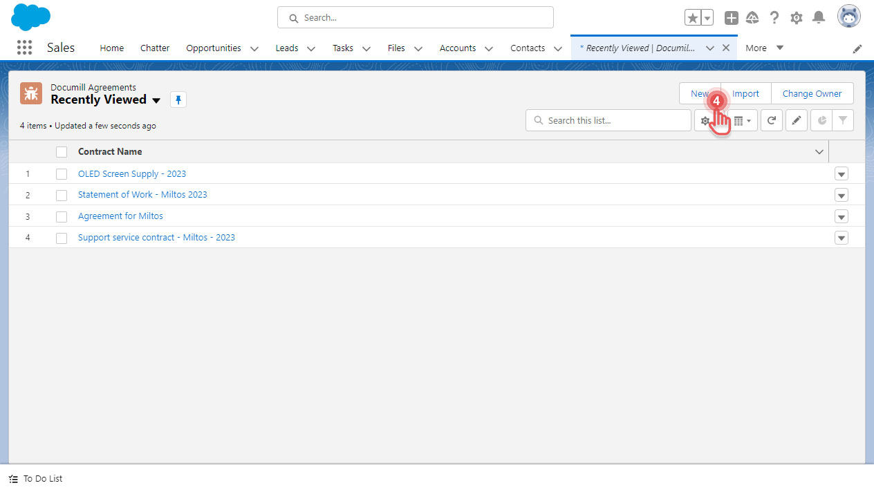Go to the Home tab

pos(112,48)
